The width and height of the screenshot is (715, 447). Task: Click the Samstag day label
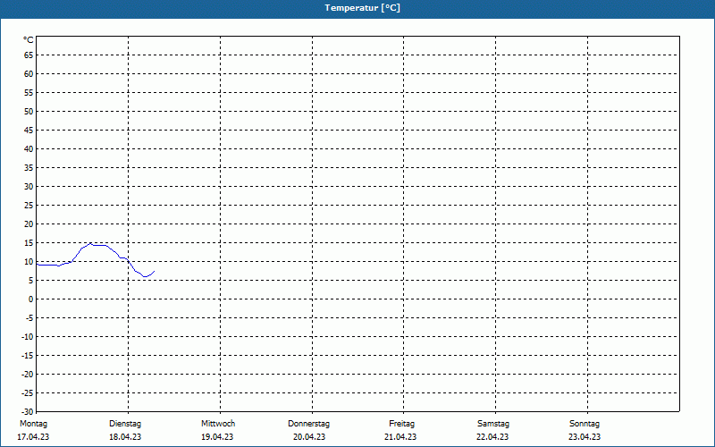click(x=493, y=424)
